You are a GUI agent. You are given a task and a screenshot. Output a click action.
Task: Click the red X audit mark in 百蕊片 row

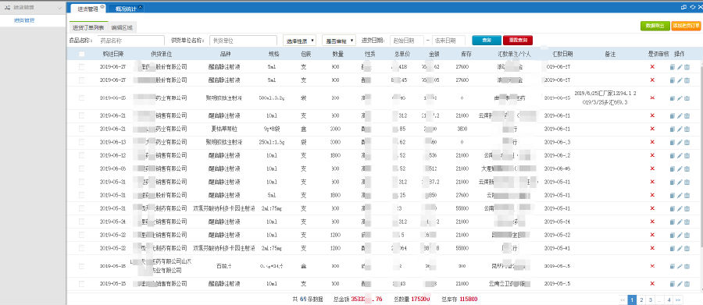[652, 266]
